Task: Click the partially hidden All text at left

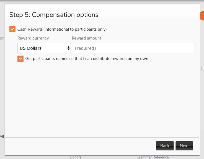Action: pyautogui.click(x=2, y=136)
